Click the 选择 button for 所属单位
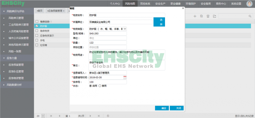255x118 pixels. [x=159, y=22]
